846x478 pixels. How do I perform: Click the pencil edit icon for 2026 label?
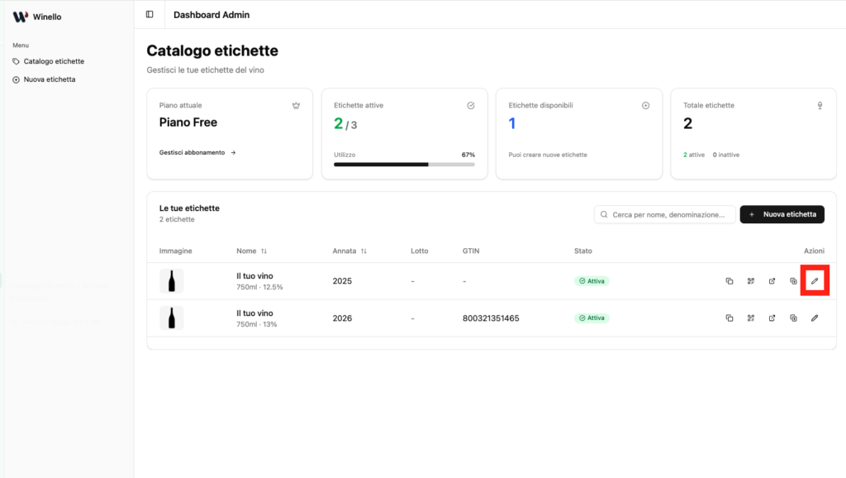(814, 318)
